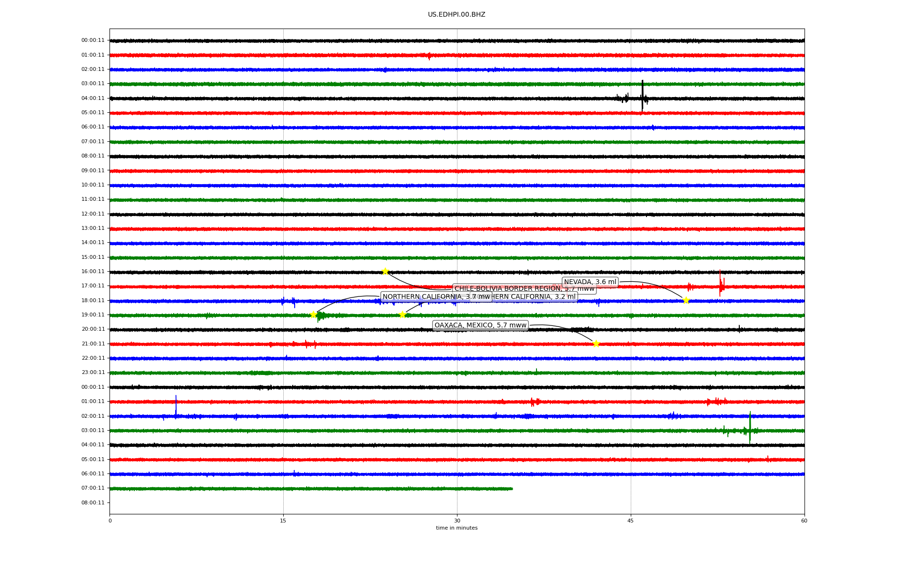
Task: Click the 45 minute x-axis tick label
Action: pyautogui.click(x=631, y=521)
